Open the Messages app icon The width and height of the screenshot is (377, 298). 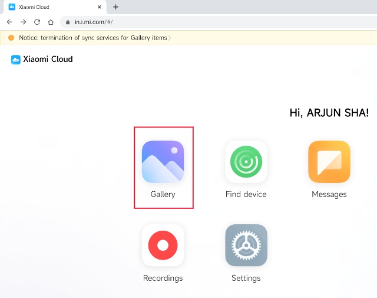click(329, 162)
